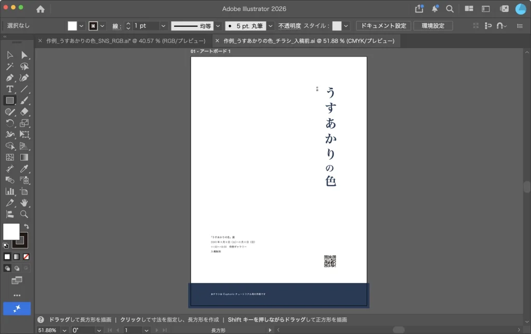
Task: Select the Eyedropper tool
Action: tap(24, 169)
